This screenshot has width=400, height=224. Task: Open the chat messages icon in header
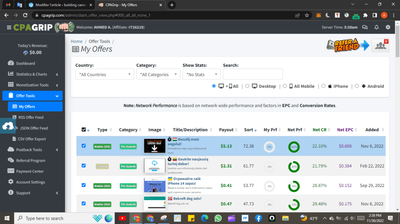tap(365, 27)
